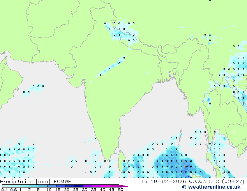Click the 25–30 mm navy legend swatch
Viewport: 247px width, 191px height.
coord(79,186)
